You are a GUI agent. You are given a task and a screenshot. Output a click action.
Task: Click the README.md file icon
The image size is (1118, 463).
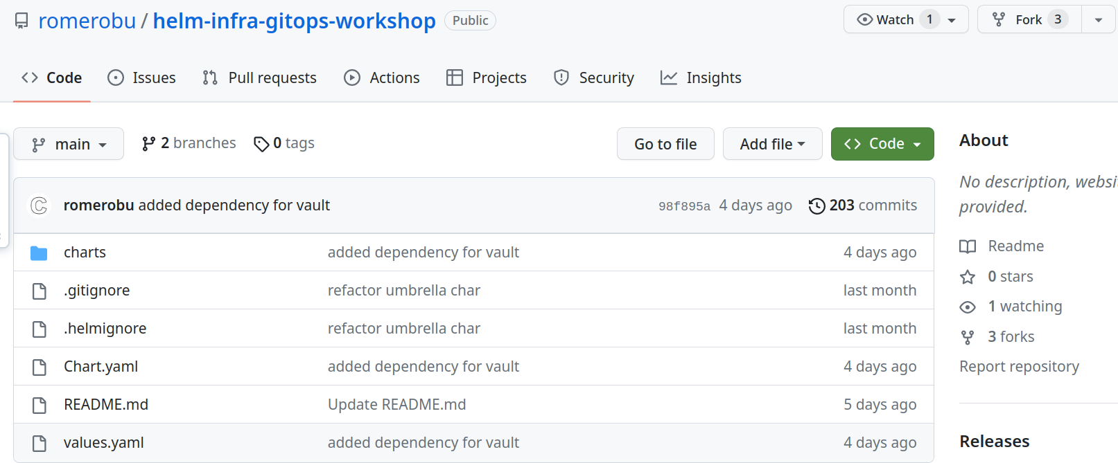tap(40, 406)
